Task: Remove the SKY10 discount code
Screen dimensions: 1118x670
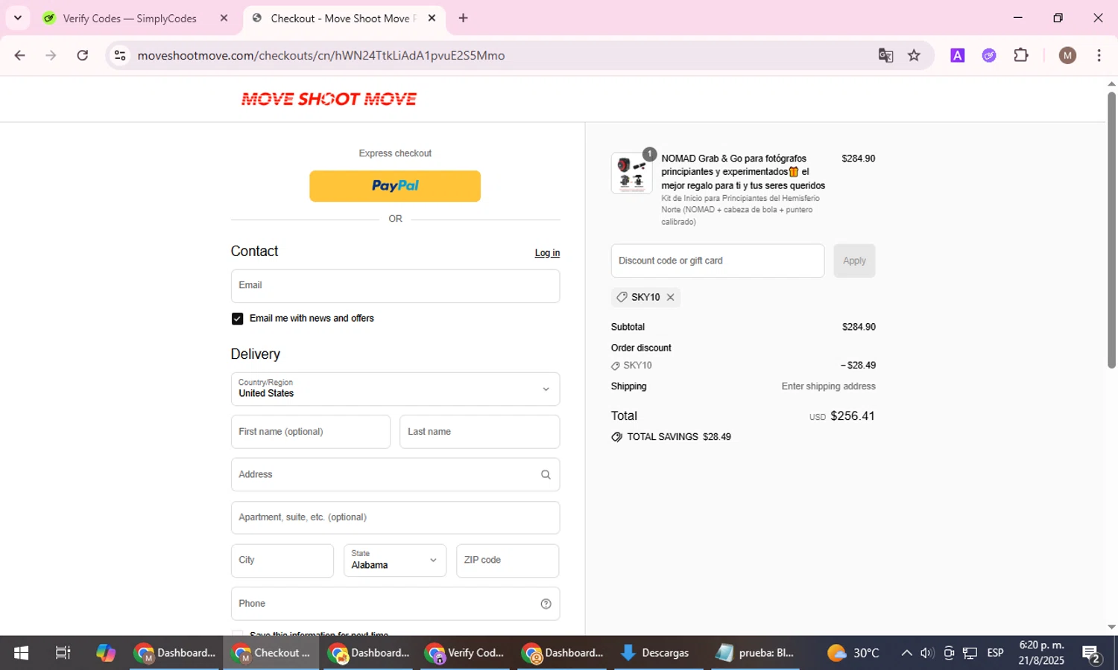Action: click(670, 297)
